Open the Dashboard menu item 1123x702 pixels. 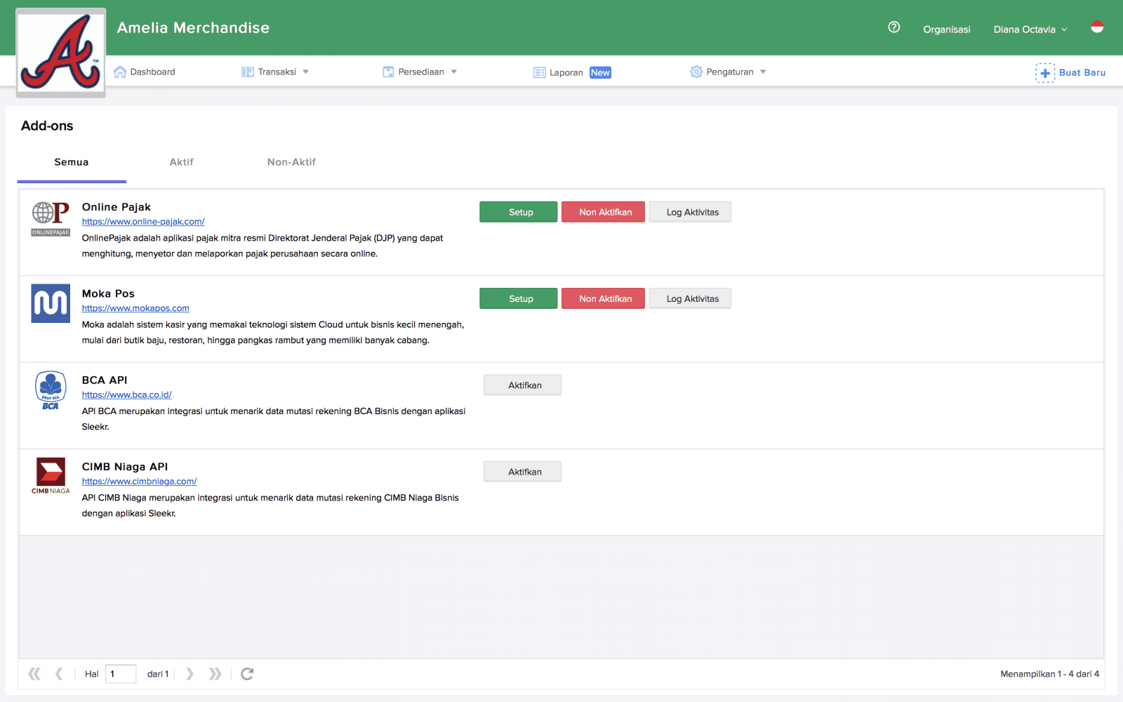(145, 72)
